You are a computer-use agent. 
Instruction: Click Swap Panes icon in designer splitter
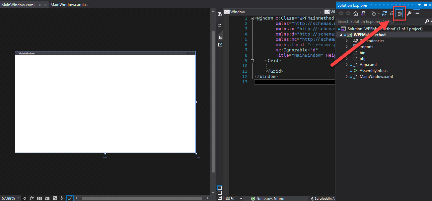point(220,26)
